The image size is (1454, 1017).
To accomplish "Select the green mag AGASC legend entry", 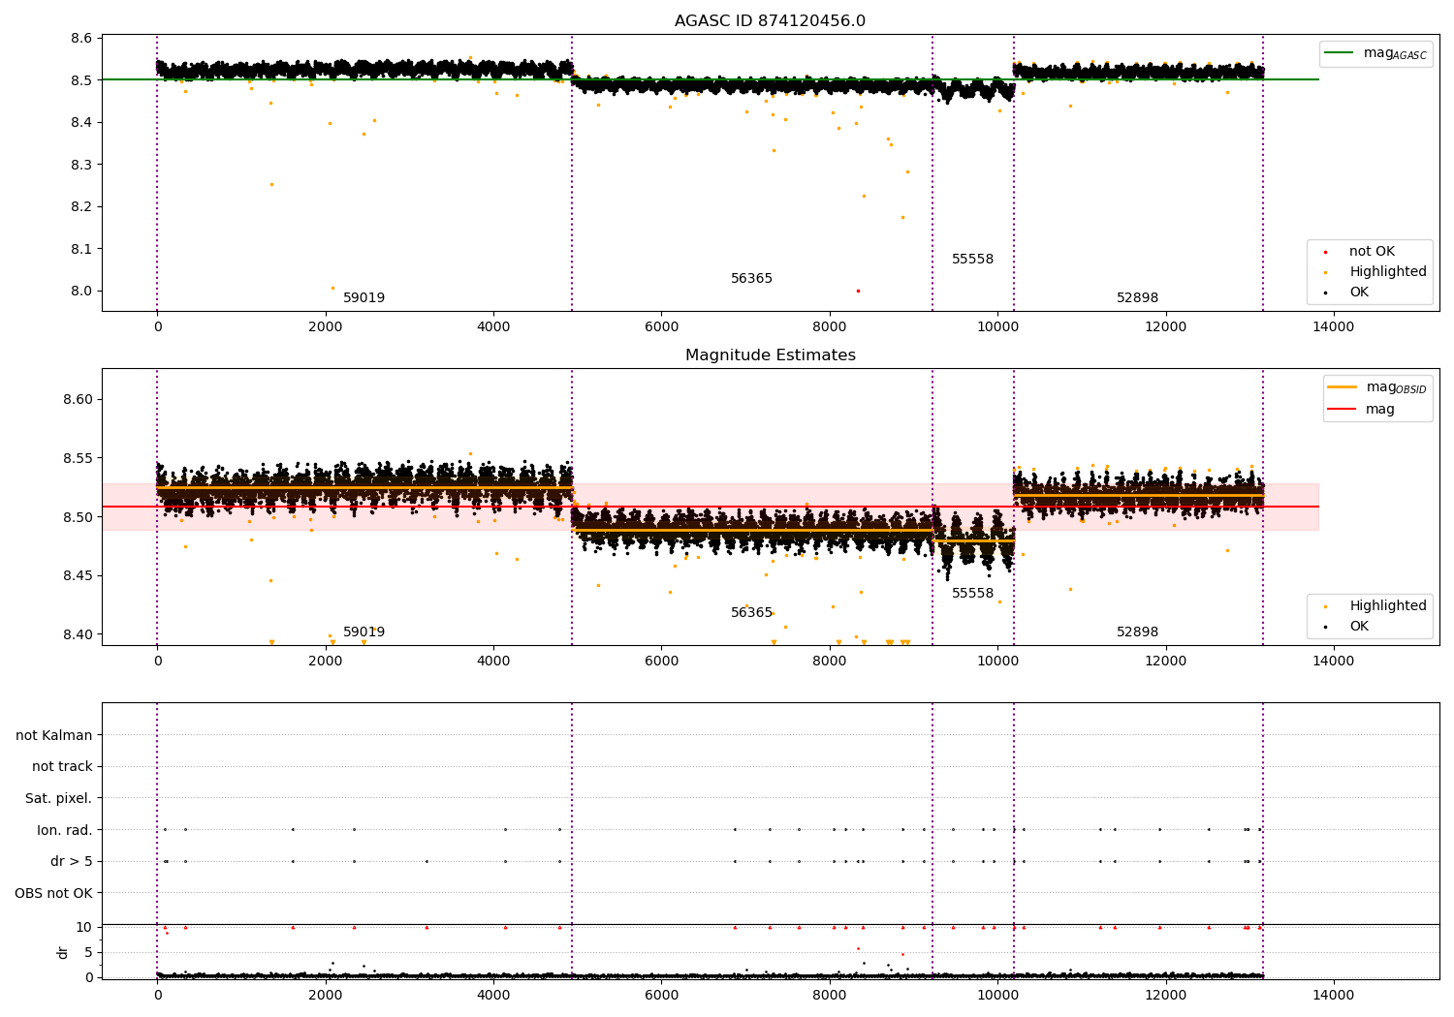I will [1375, 53].
